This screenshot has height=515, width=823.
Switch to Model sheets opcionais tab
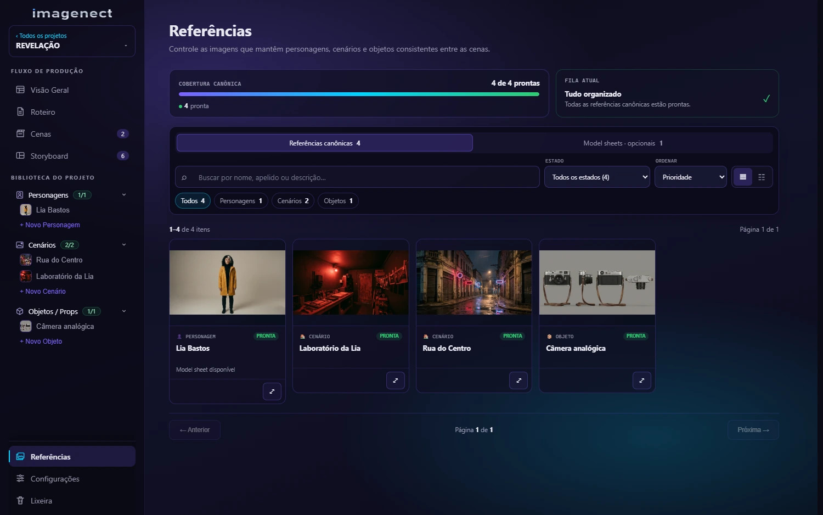point(623,143)
